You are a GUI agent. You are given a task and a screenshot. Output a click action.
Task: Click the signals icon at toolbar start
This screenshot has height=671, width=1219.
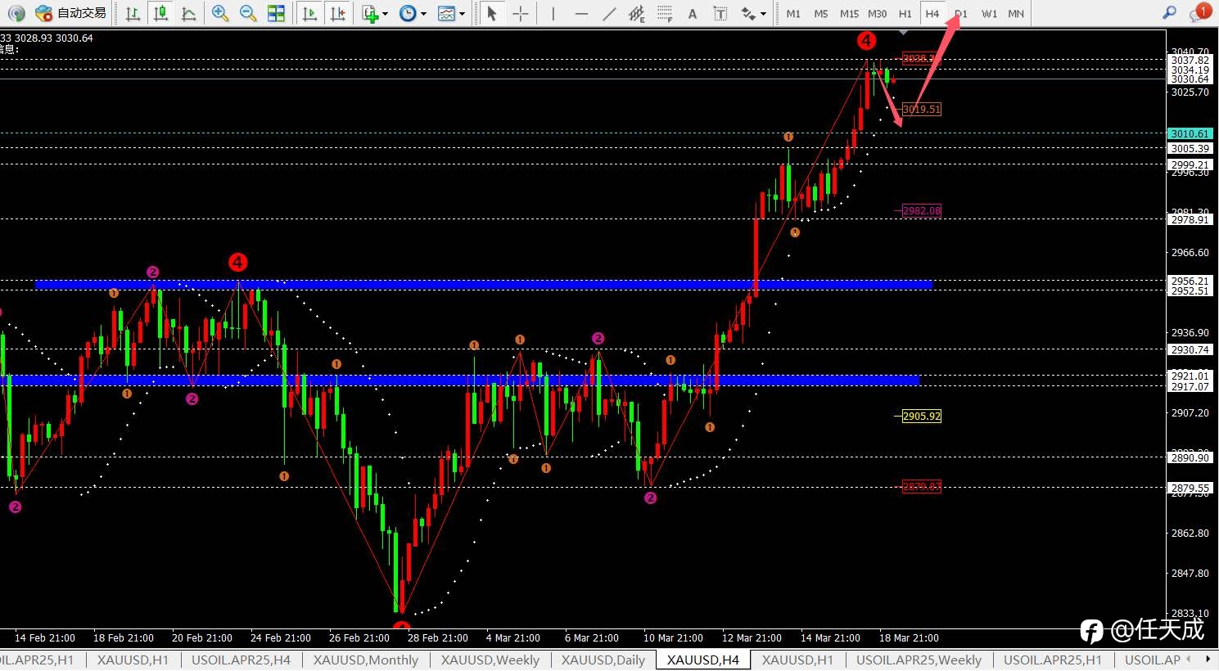click(x=16, y=13)
